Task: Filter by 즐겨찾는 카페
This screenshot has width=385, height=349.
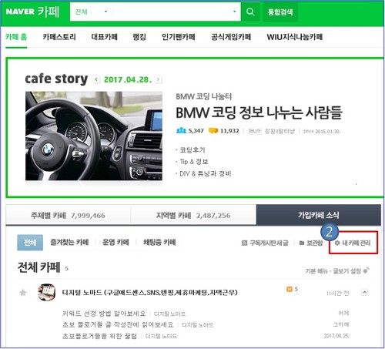Action: [x=69, y=242]
